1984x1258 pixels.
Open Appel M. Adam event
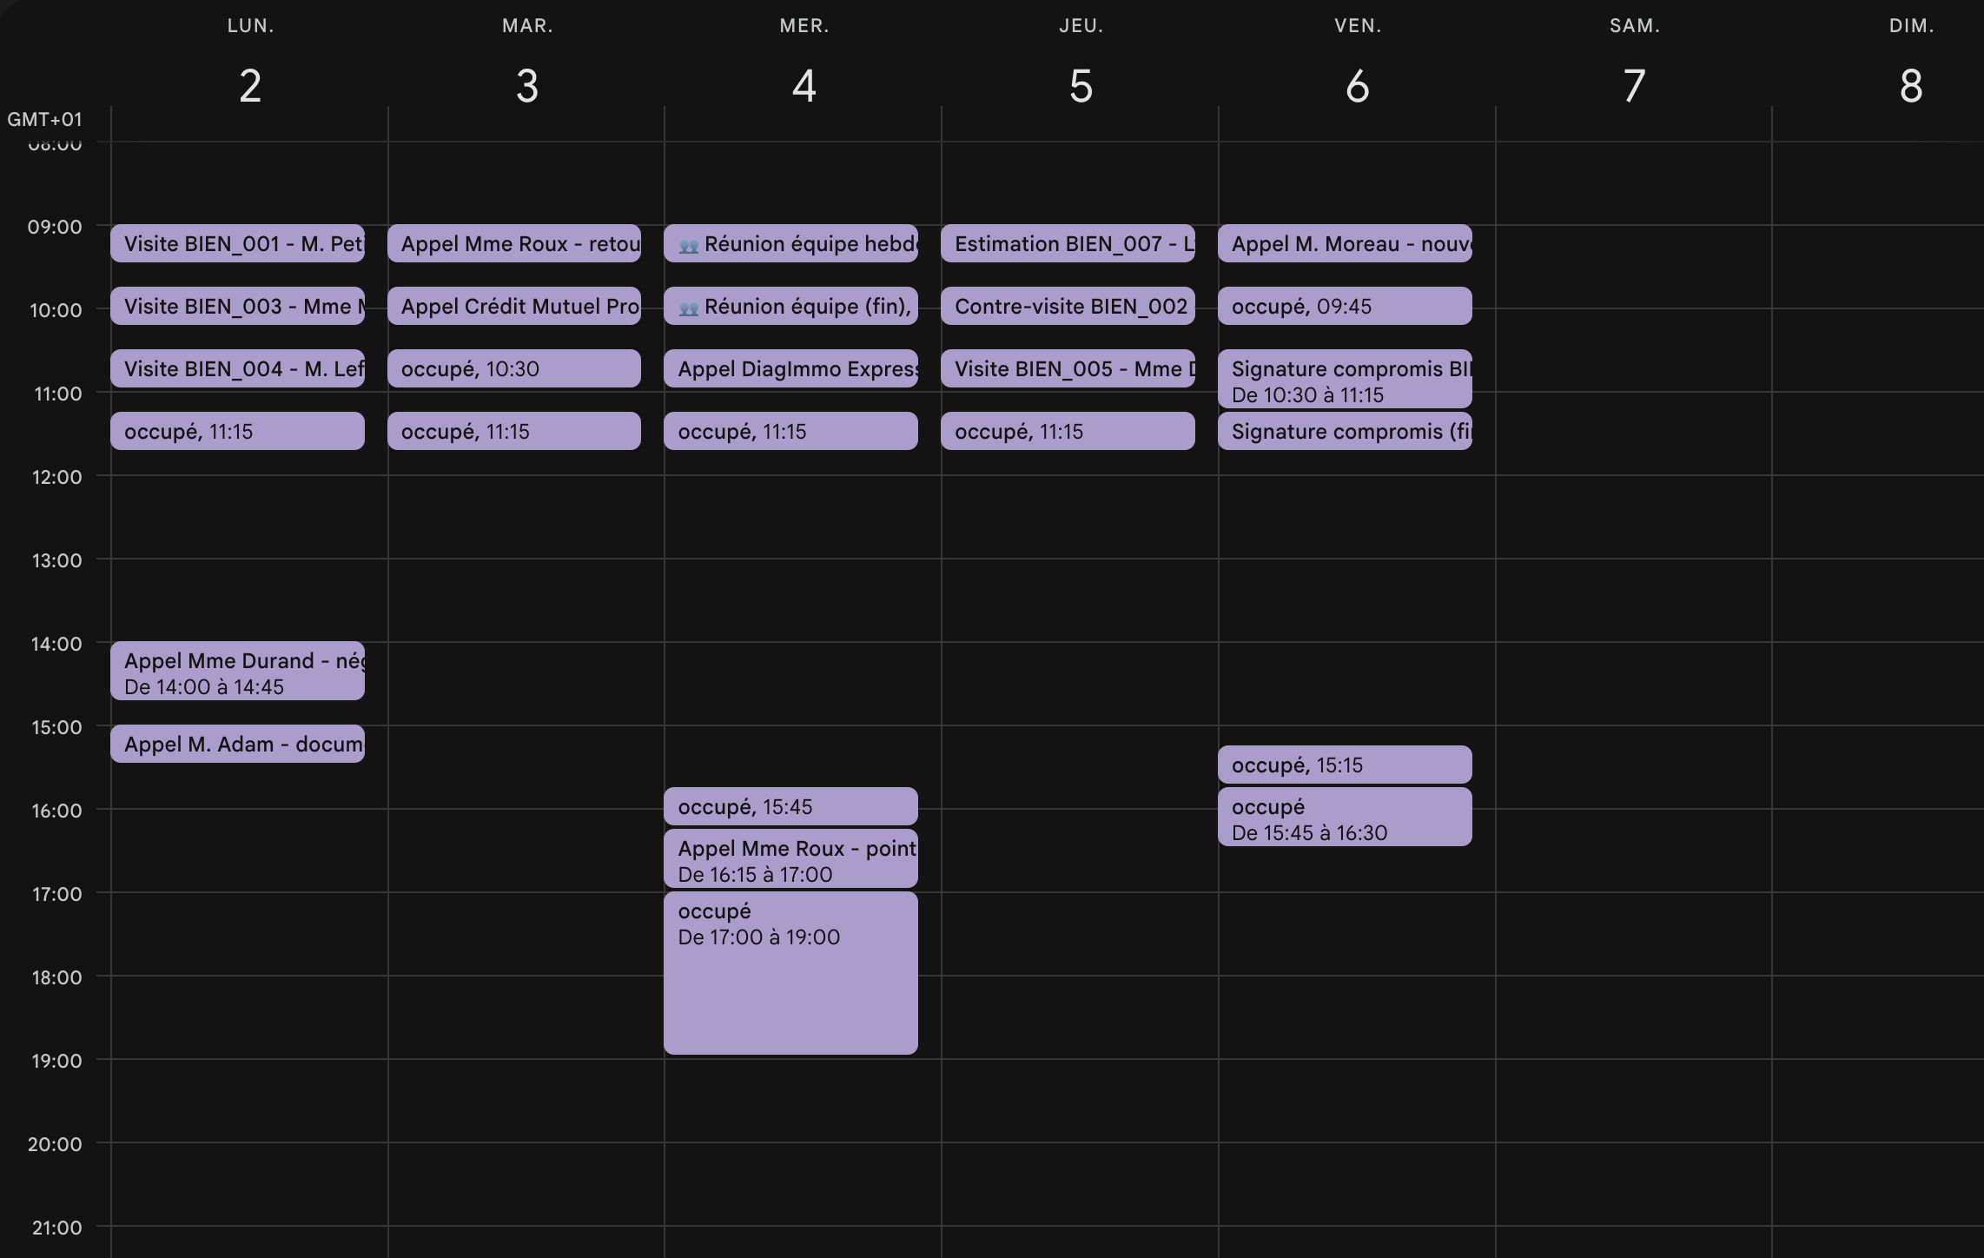pyautogui.click(x=236, y=744)
